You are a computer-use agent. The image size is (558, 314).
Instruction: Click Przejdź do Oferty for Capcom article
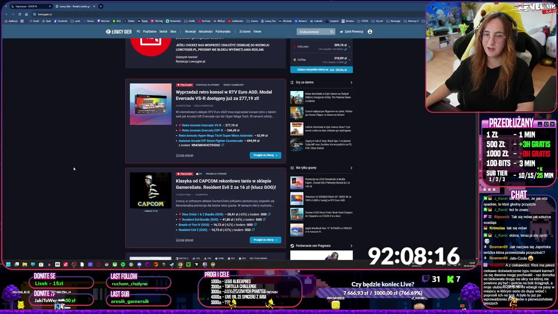click(265, 240)
